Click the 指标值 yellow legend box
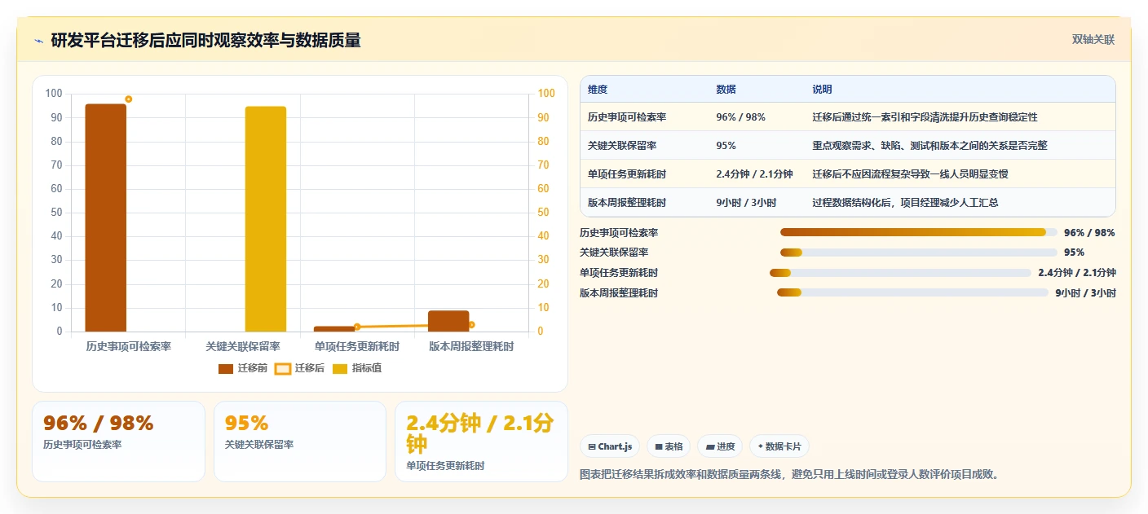Image resolution: width=1148 pixels, height=514 pixels. [x=340, y=368]
